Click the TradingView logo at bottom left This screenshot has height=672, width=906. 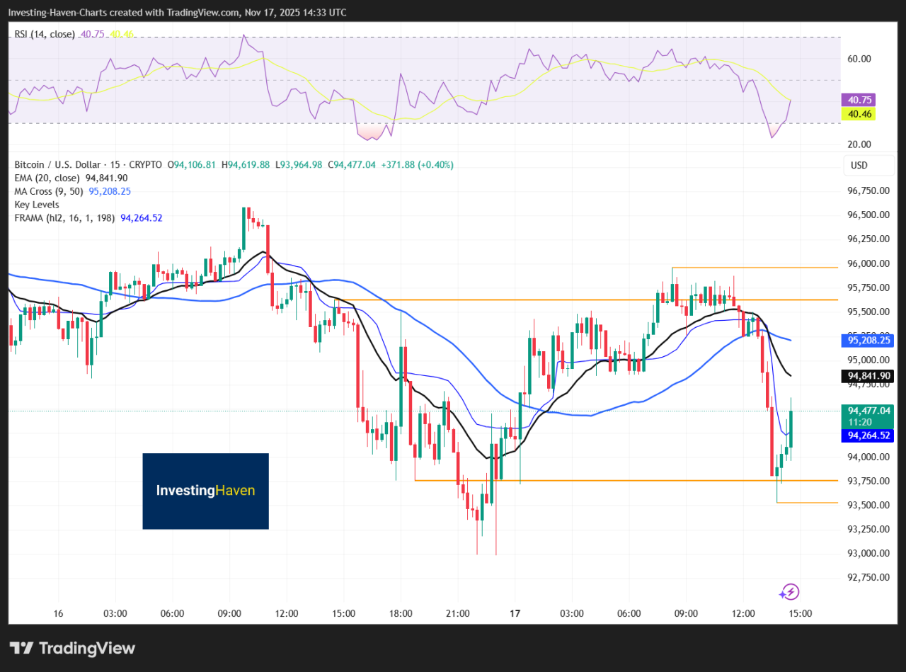coord(72,648)
